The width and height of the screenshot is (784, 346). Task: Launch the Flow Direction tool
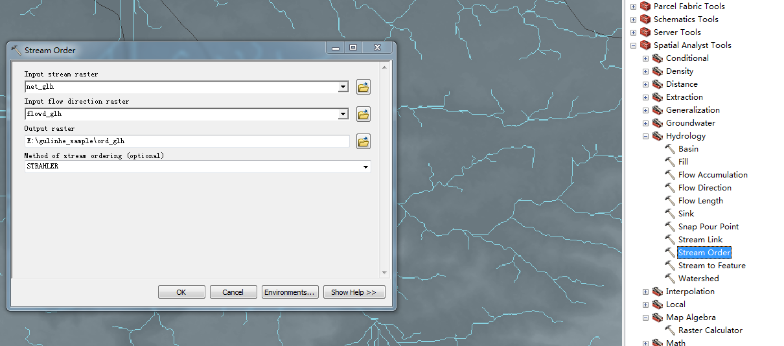(705, 188)
